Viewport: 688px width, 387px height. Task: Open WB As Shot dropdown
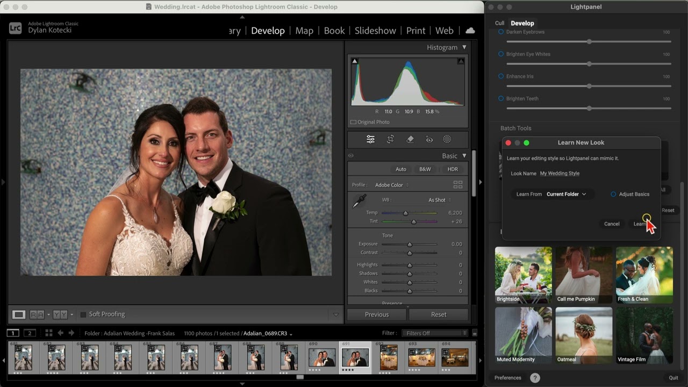pyautogui.click(x=440, y=200)
